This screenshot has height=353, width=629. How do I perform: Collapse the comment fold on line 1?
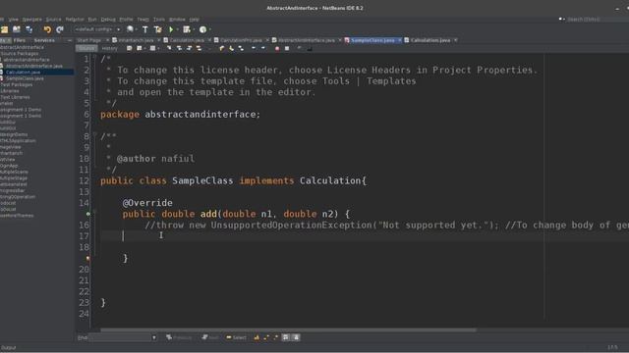(95, 58)
